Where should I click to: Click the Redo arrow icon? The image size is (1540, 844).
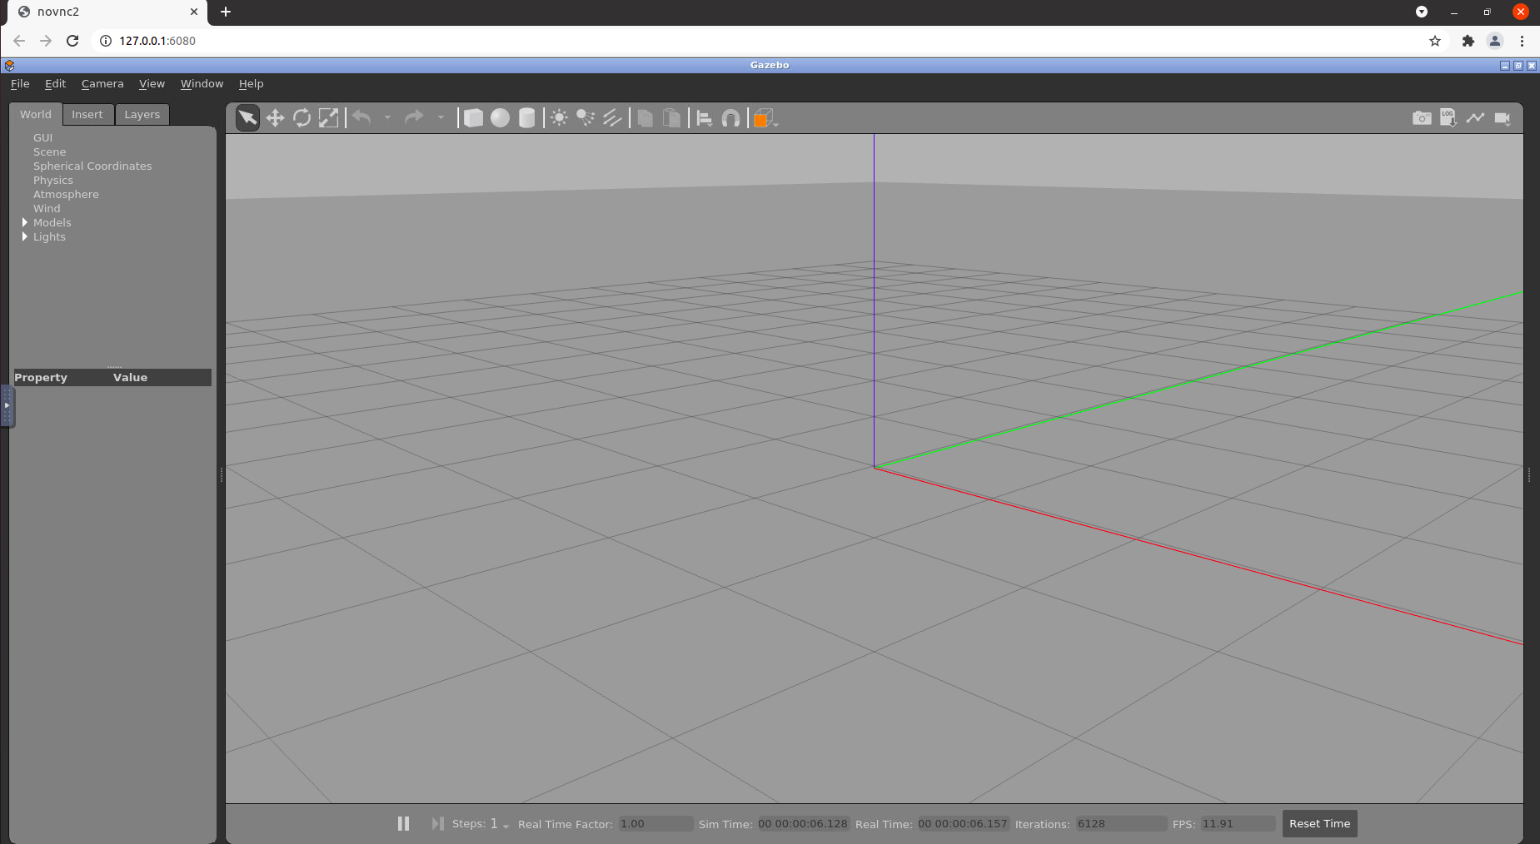point(414,118)
